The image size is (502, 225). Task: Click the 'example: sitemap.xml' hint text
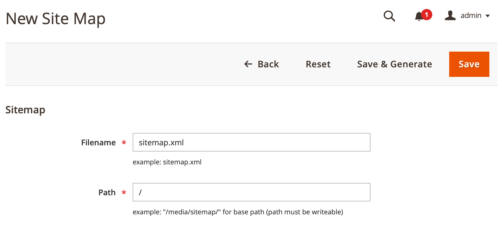pos(167,162)
